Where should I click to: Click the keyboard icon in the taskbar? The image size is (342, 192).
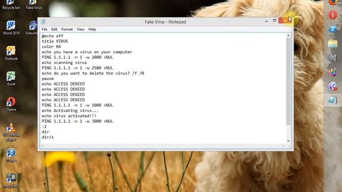coord(332,58)
